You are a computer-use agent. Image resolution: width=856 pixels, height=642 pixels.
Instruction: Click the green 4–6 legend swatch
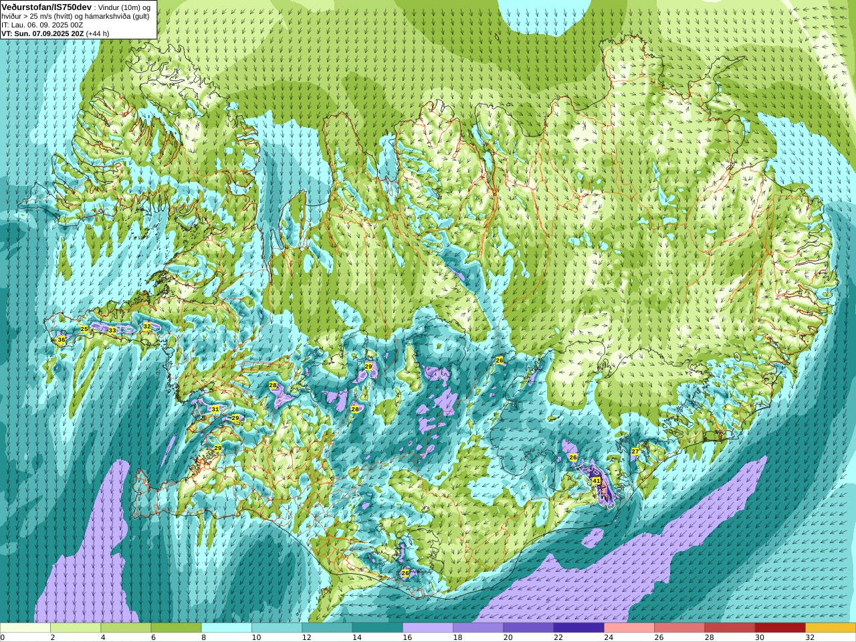click(126, 628)
